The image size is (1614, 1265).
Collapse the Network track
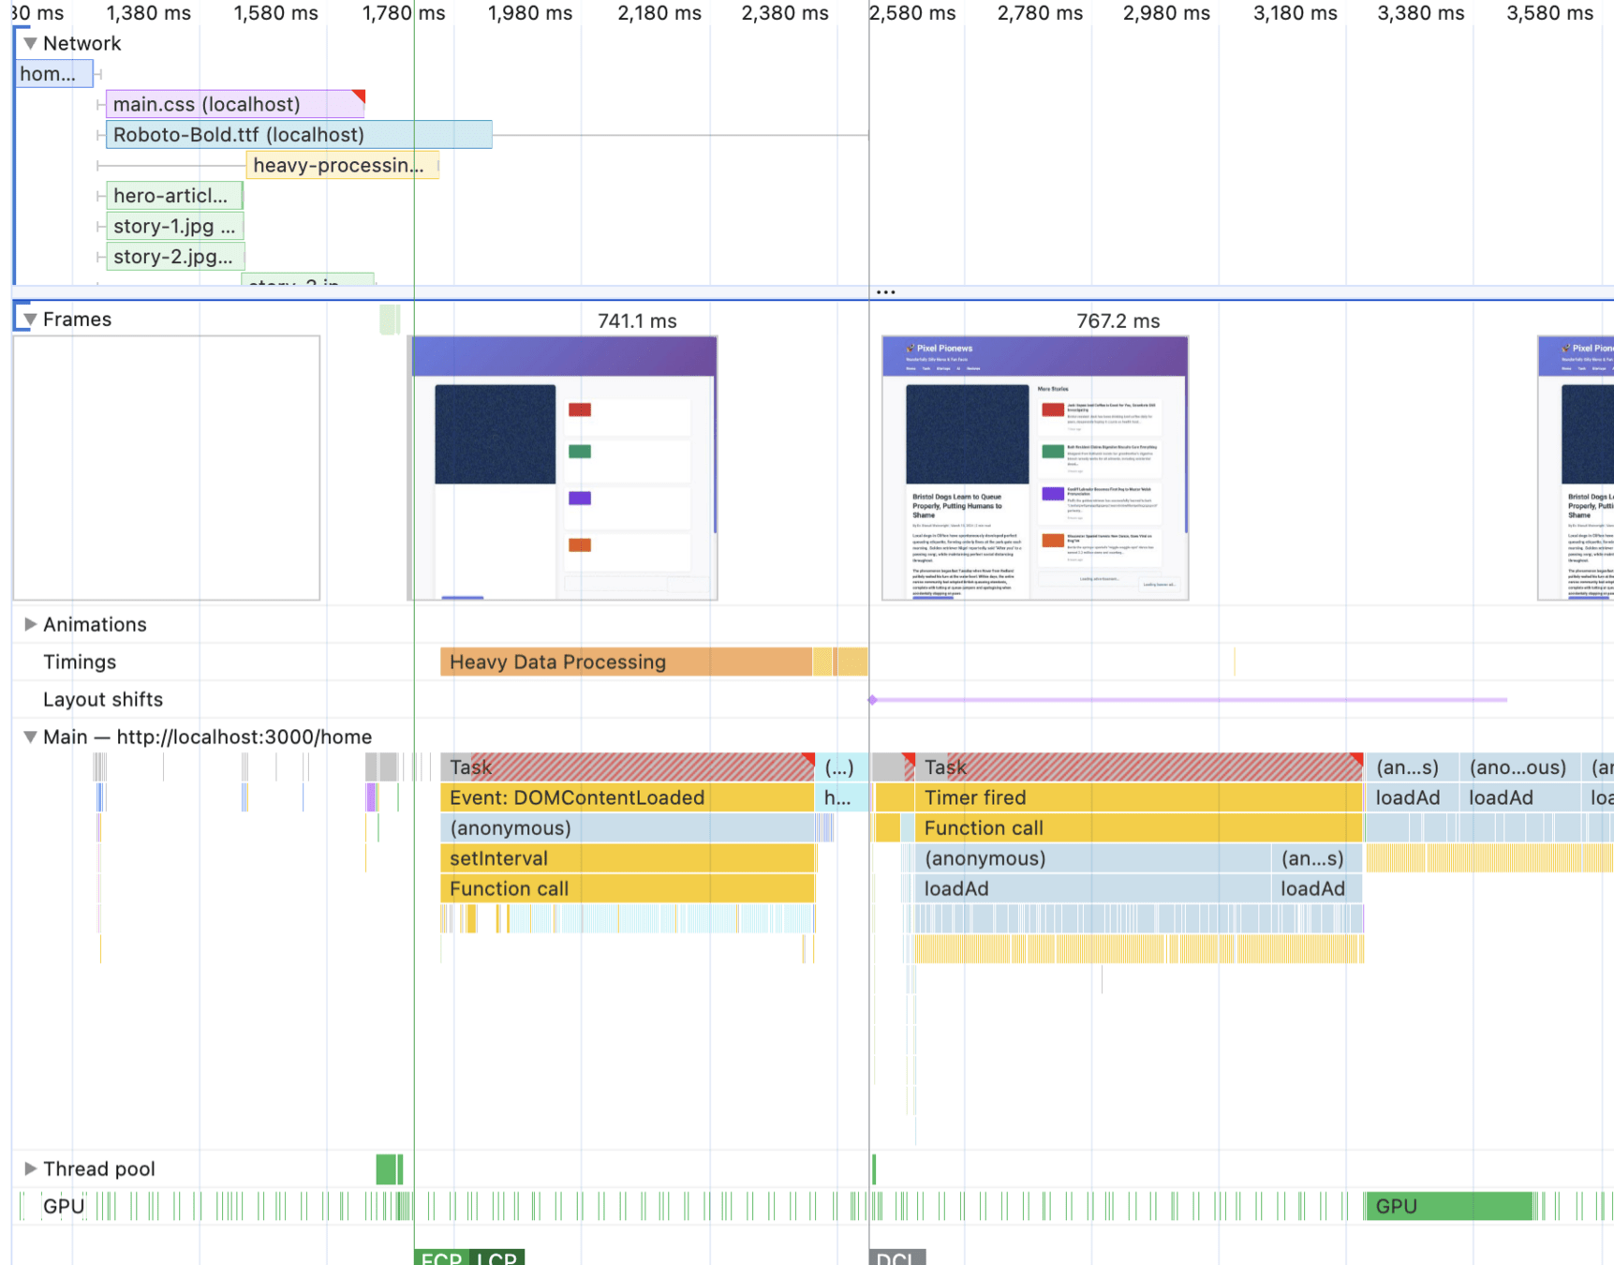[x=30, y=43]
